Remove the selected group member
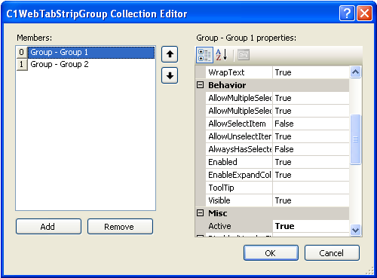 click(120, 227)
